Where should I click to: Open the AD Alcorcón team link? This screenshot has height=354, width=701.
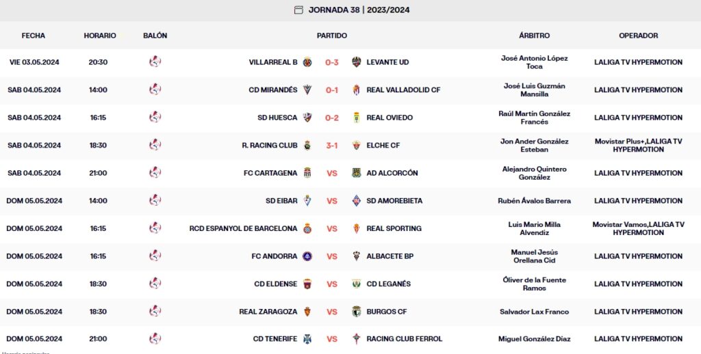(x=392, y=173)
